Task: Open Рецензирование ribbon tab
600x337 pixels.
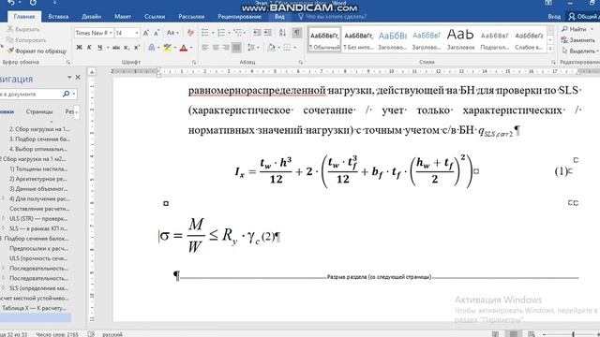Action: pos(240,17)
